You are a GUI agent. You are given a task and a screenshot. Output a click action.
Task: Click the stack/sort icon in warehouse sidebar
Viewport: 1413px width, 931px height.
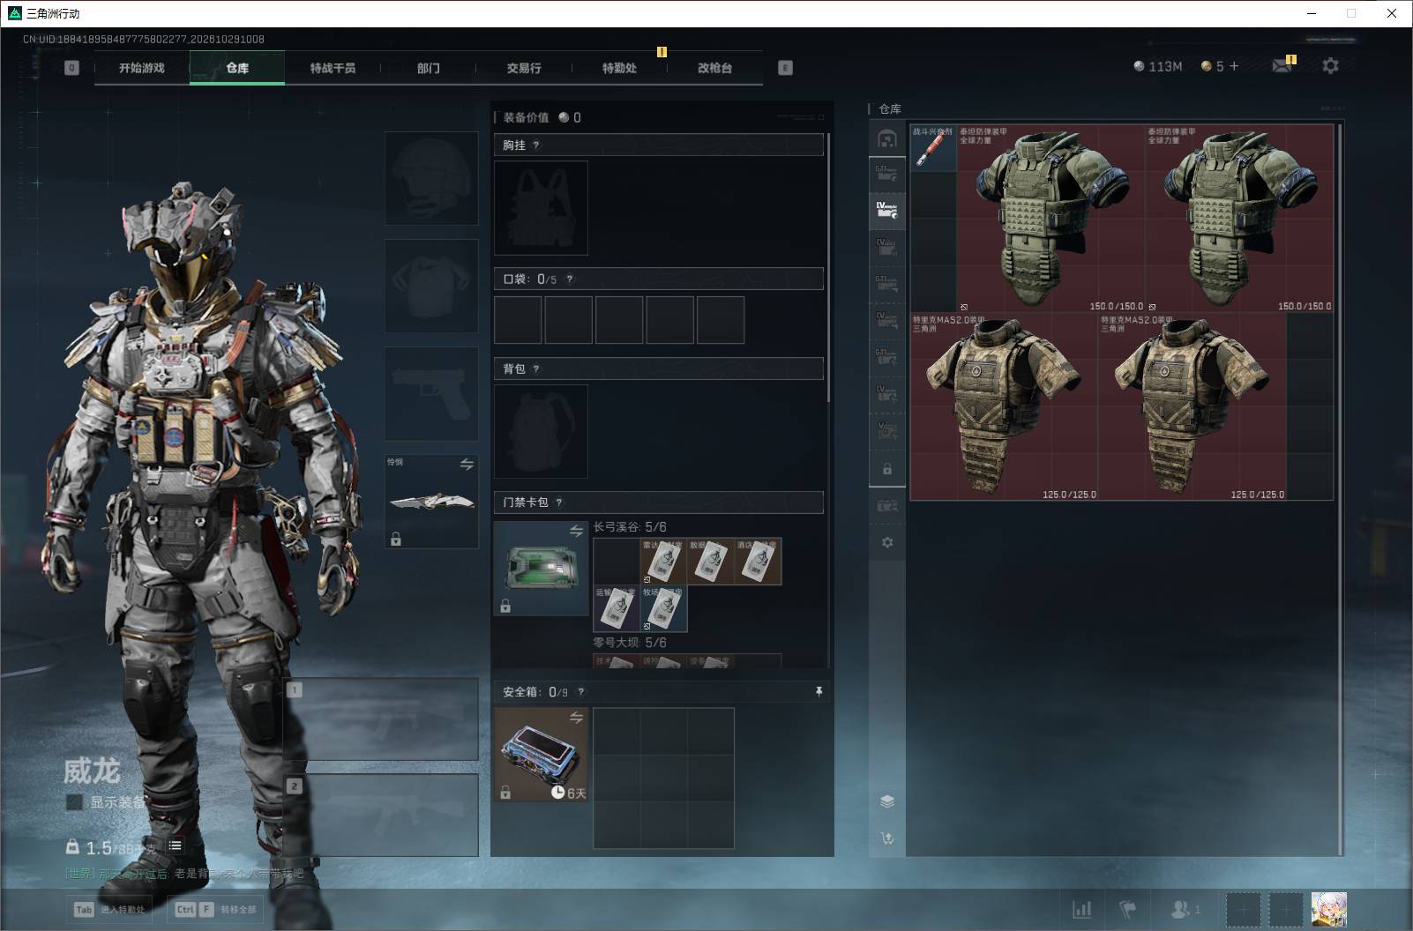click(x=887, y=801)
